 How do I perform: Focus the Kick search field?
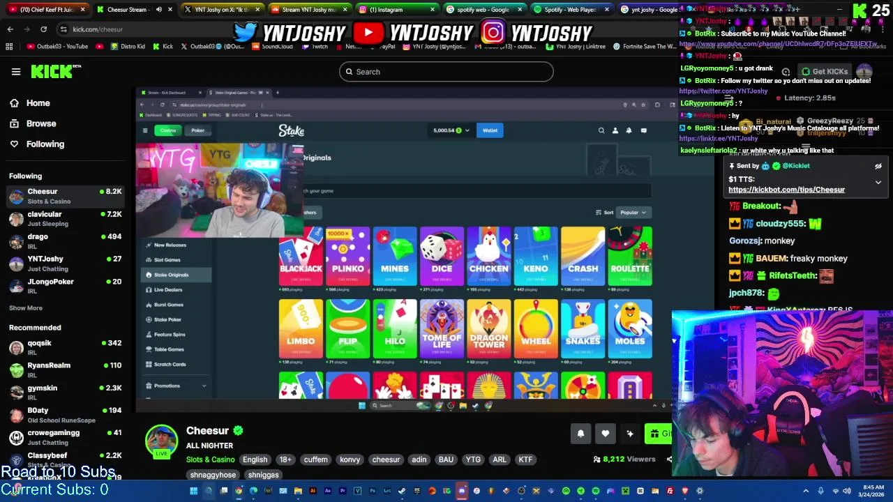[x=446, y=72]
